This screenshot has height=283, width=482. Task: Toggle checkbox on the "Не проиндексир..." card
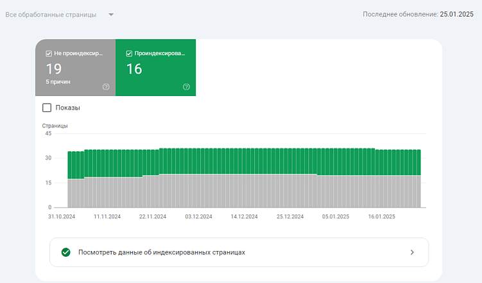pos(49,54)
